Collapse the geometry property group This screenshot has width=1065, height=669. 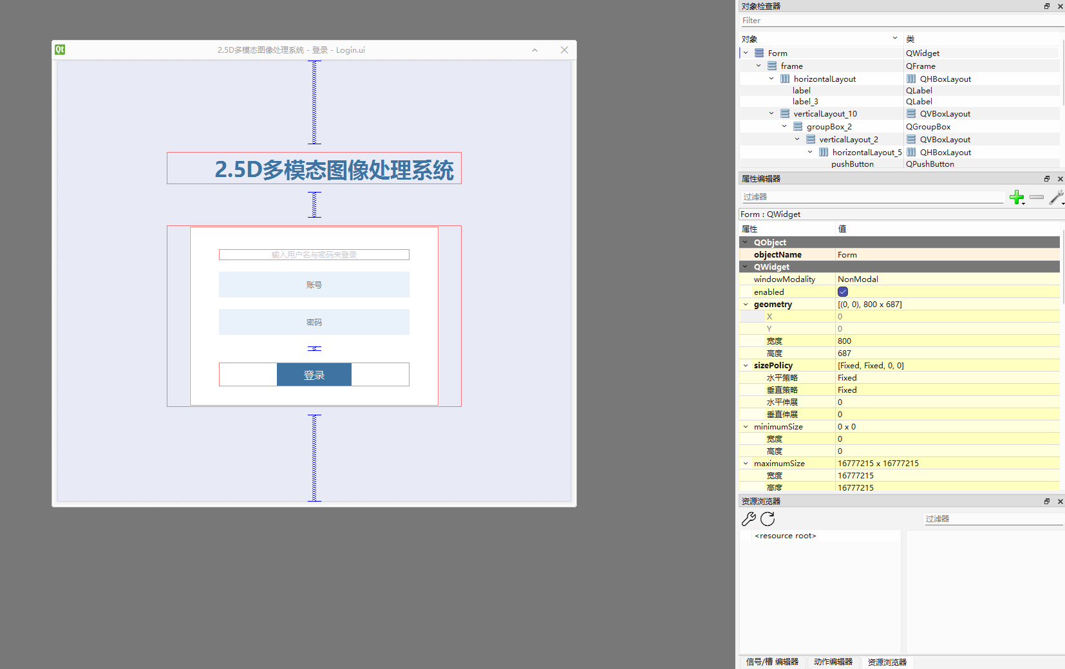pyautogui.click(x=746, y=304)
